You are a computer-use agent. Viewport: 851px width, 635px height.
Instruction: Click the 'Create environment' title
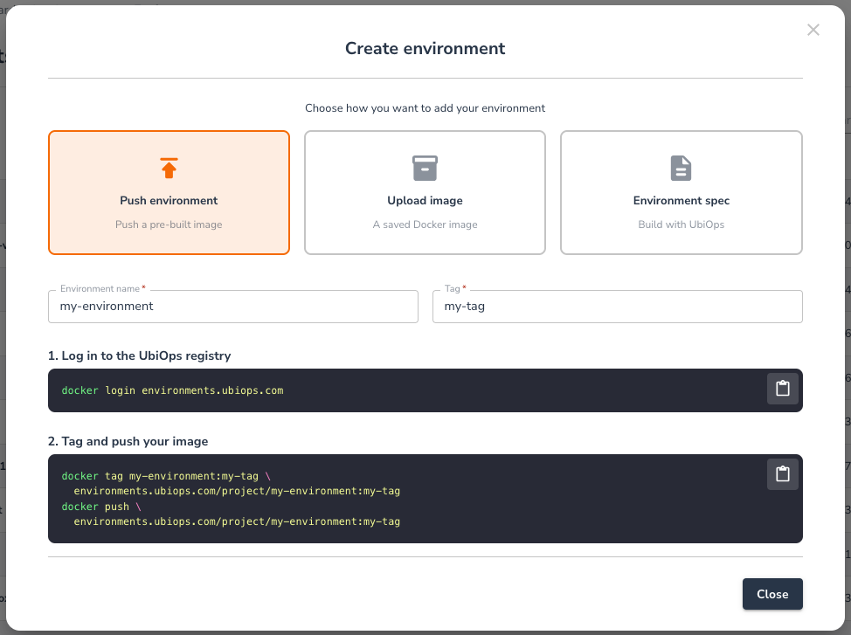tap(425, 49)
